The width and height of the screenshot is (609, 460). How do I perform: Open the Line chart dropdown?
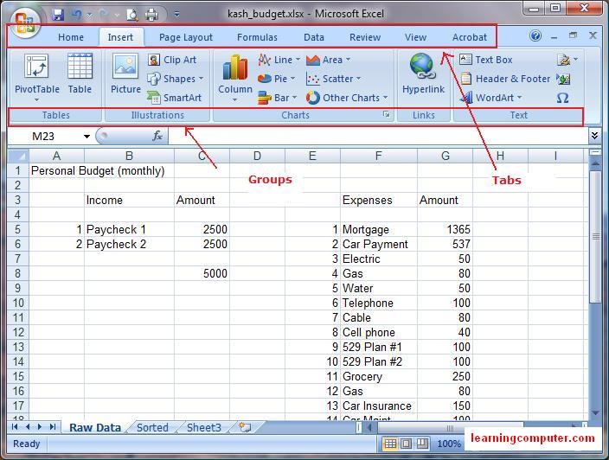point(279,60)
